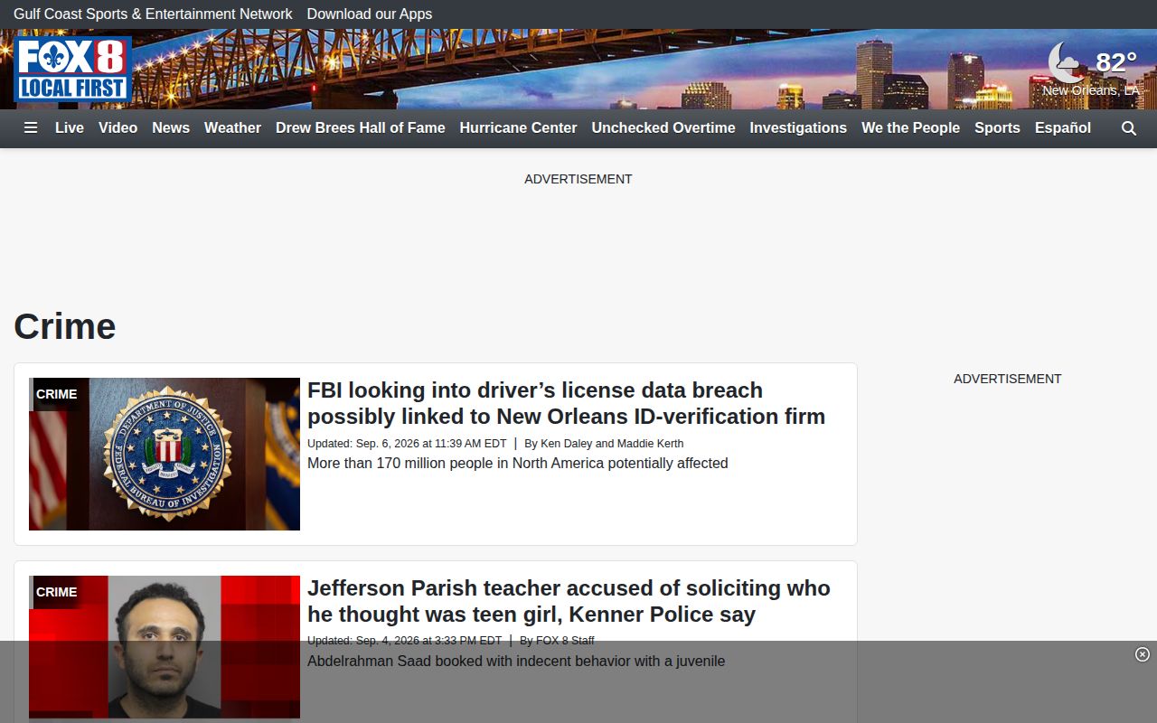Click the 'Sep. 6, 2026 at 11:39 AM EDT' timestamp
This screenshot has height=723, width=1157.
431,444
